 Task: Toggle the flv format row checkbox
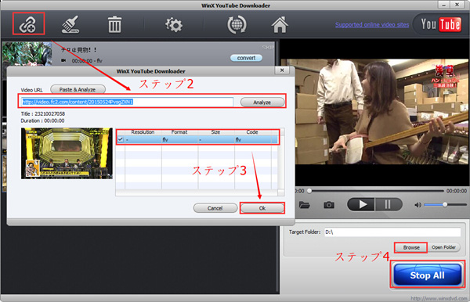coord(121,139)
